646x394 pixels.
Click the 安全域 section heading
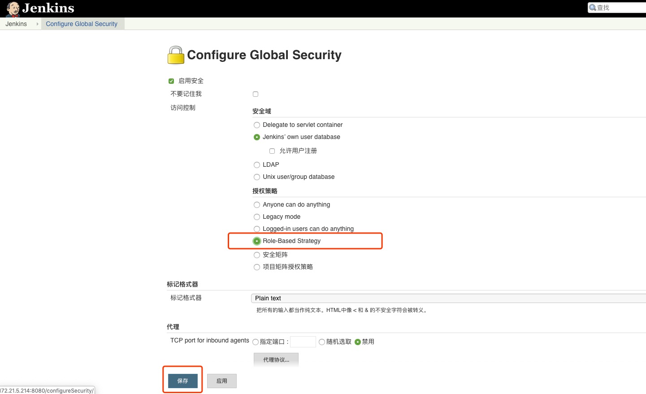point(262,111)
